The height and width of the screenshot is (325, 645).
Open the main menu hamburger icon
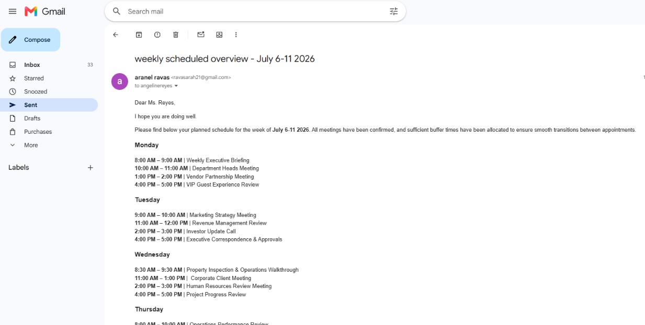13,11
